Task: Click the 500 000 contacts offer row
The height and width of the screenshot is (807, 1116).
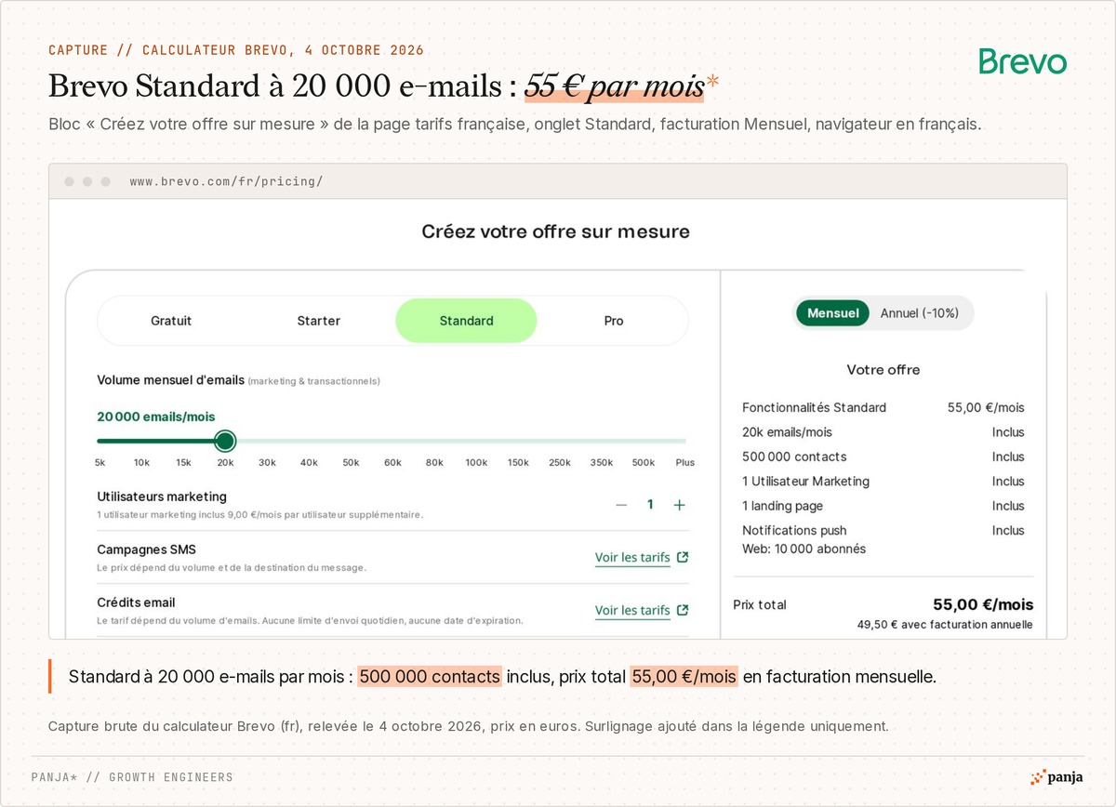Action: click(883, 456)
